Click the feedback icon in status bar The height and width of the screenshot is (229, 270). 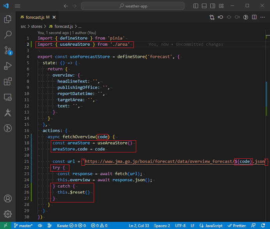coord(253,225)
